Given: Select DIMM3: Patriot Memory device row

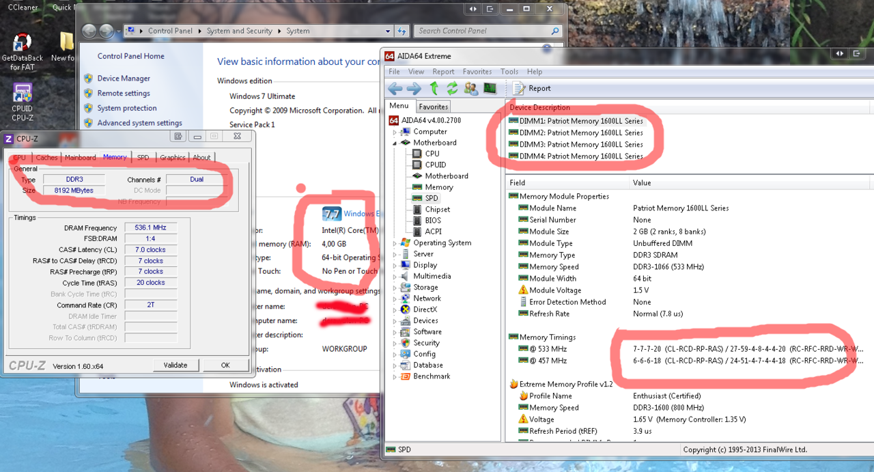Looking at the screenshot, I should pos(576,144).
